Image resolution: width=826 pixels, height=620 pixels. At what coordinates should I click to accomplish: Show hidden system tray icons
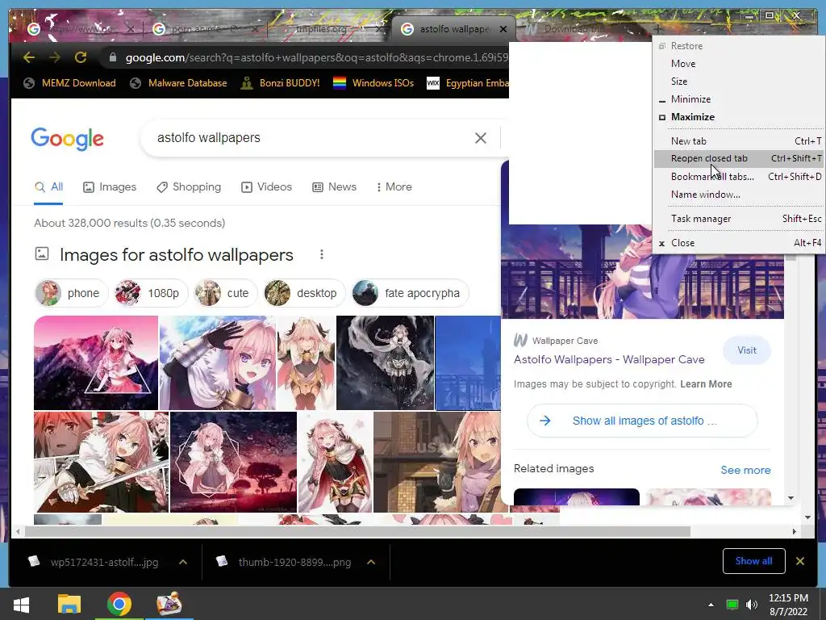pos(711,605)
